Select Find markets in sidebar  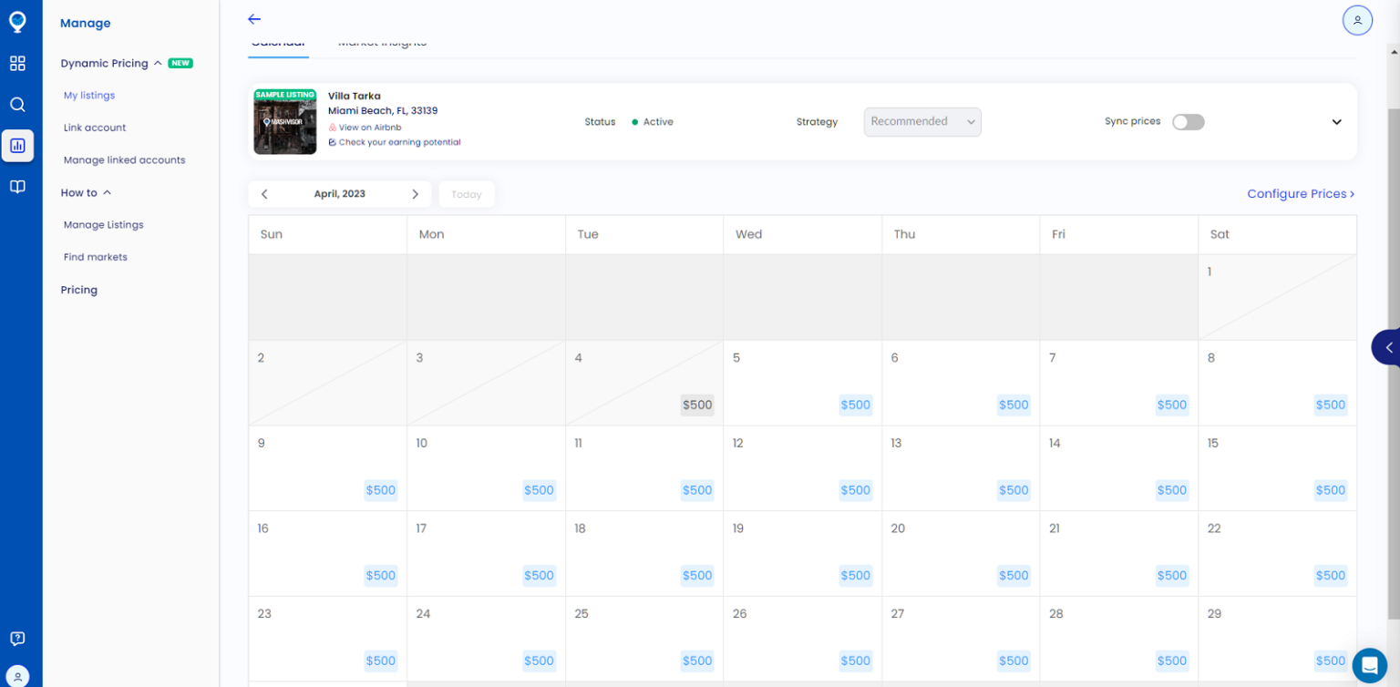click(x=96, y=257)
